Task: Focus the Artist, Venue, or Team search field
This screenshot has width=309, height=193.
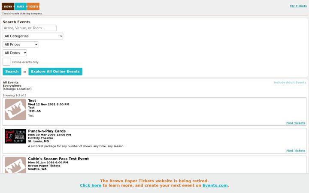Action: tap(30, 28)
